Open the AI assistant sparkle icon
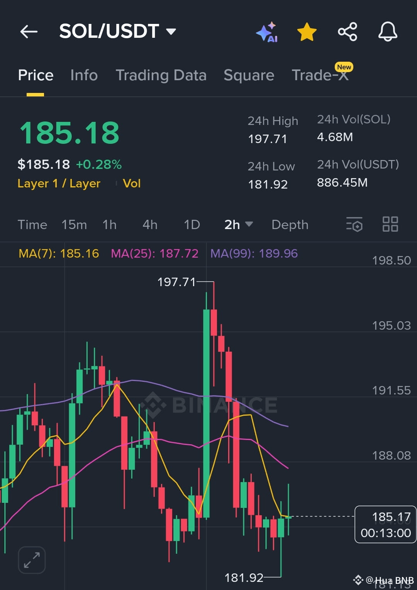This screenshot has height=590, width=417. [267, 32]
